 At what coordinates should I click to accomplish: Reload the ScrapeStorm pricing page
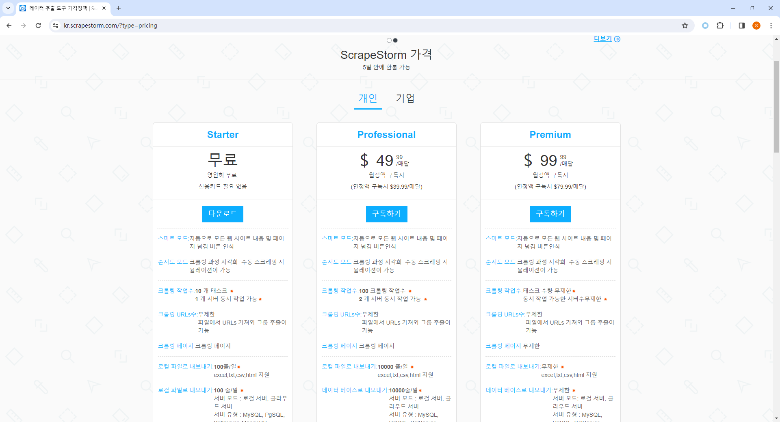[x=38, y=26]
